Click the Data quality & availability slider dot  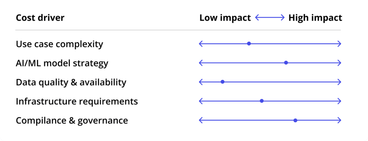coord(222,82)
